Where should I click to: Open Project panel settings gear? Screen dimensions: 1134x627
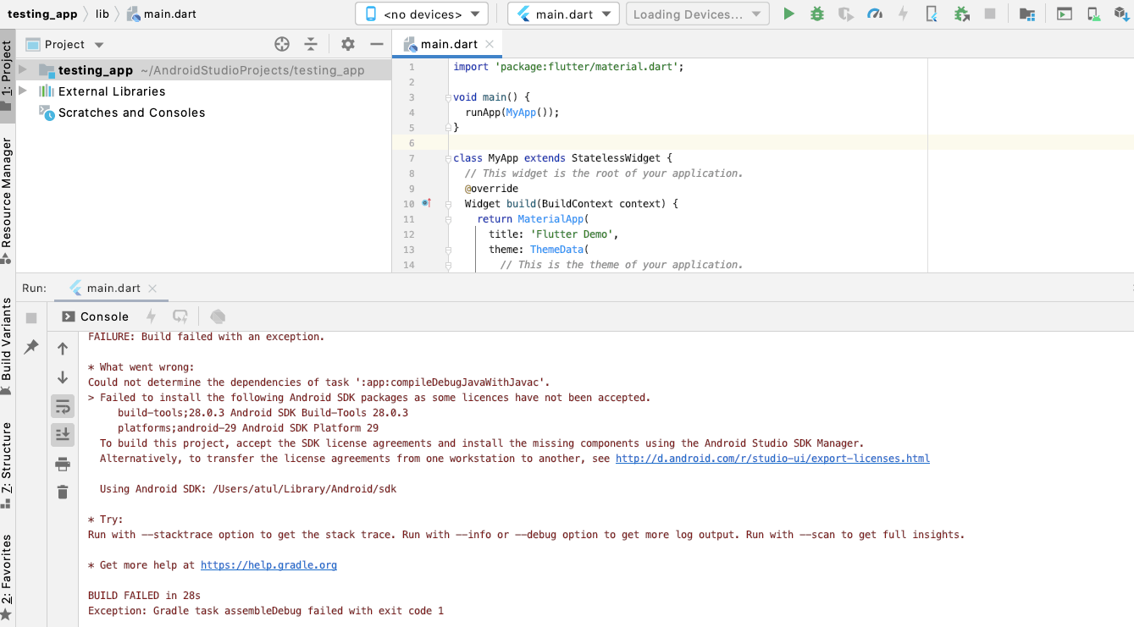tap(348, 44)
